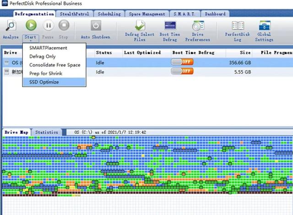Sort by Last Optimized column header
The width and height of the screenshot is (293, 215).
pyautogui.click(x=142, y=53)
